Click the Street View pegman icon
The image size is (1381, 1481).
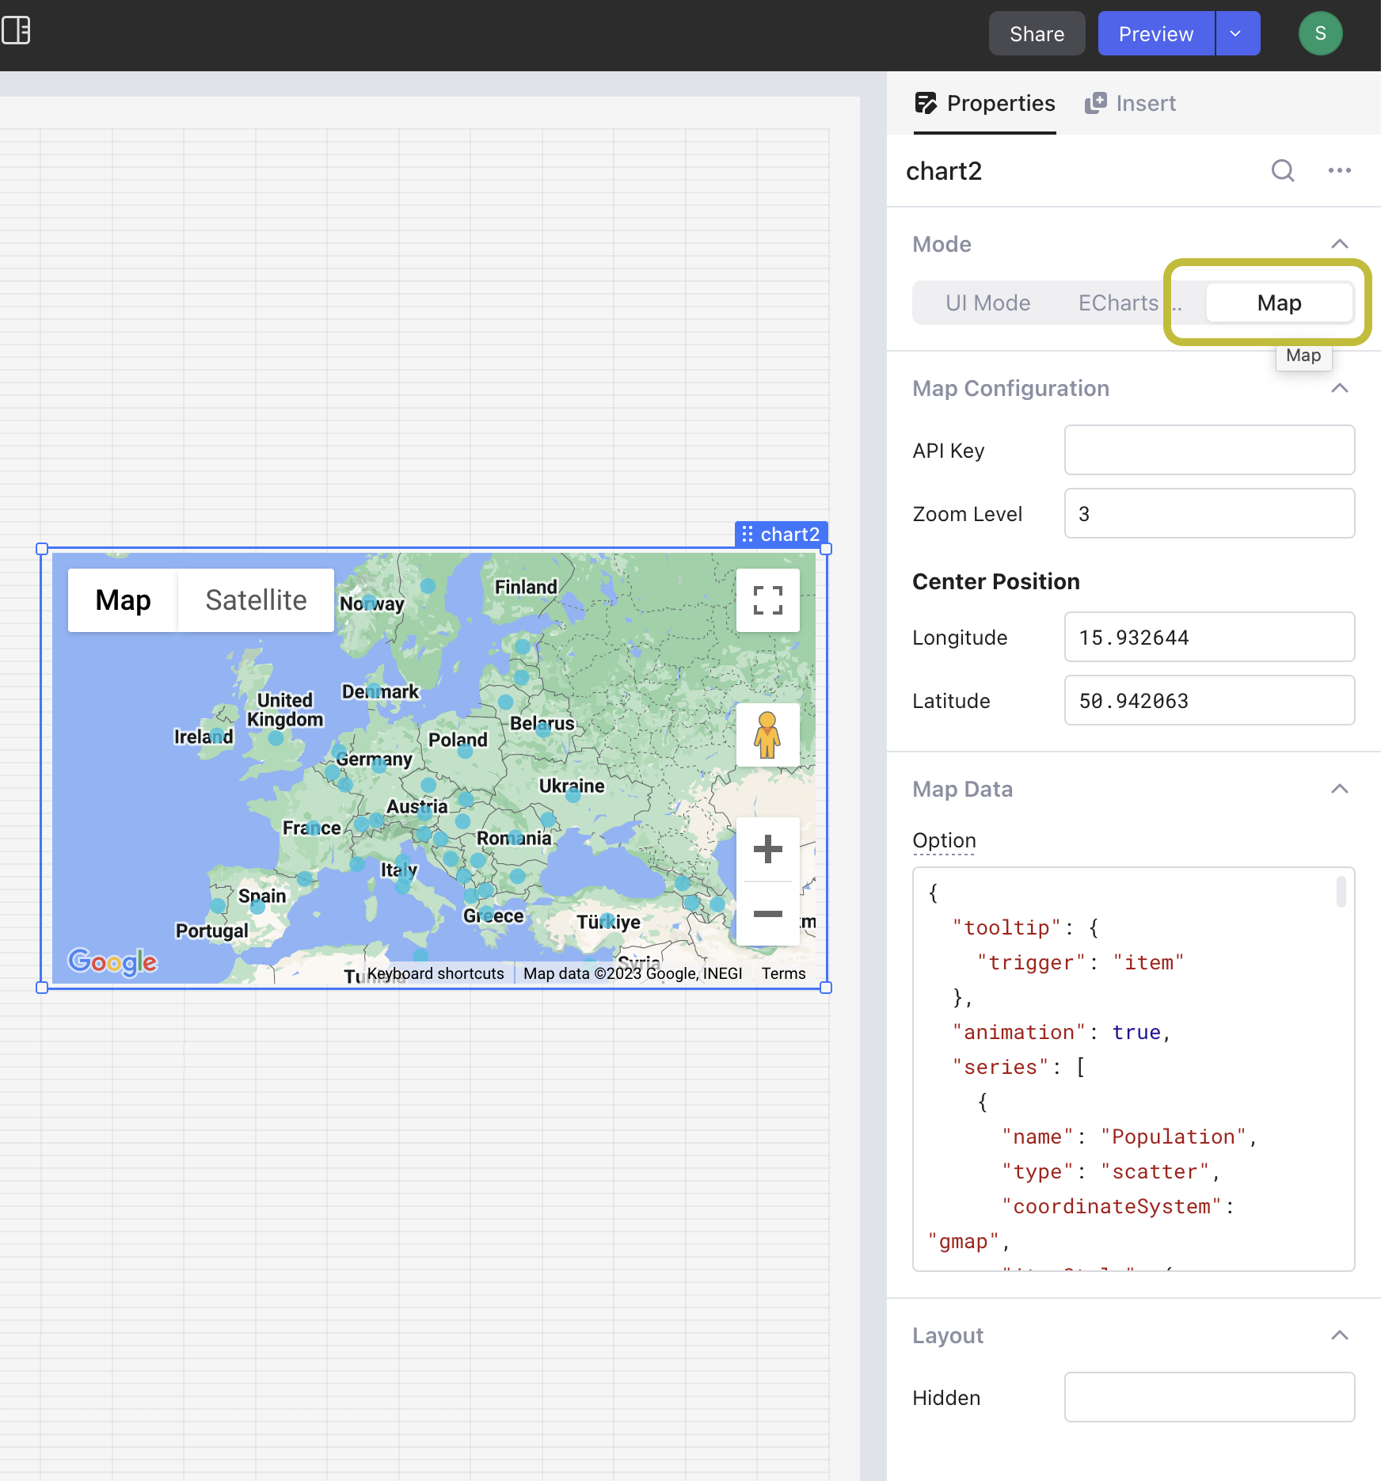pyautogui.click(x=767, y=735)
